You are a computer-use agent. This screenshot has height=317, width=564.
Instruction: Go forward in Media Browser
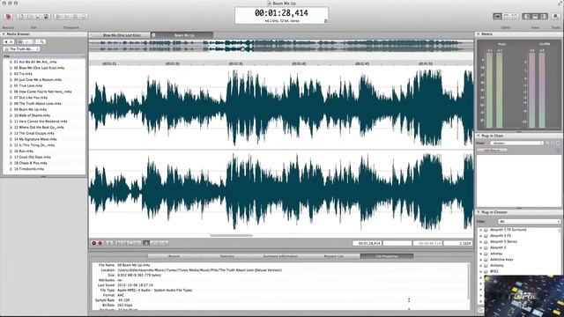pyautogui.click(x=11, y=41)
